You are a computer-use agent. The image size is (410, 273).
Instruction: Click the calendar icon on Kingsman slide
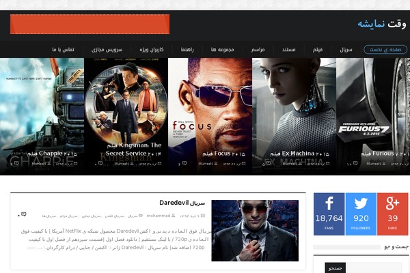tap(159, 164)
